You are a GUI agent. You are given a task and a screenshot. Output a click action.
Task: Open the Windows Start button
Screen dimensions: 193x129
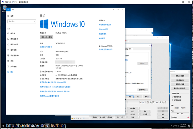click(3, 126)
